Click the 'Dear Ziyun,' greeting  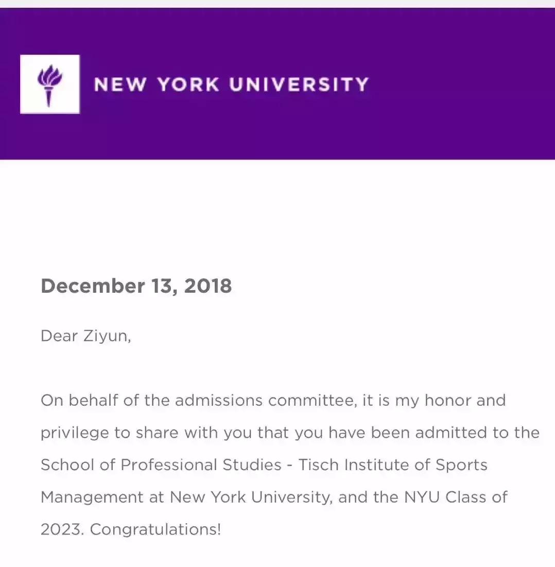pyautogui.click(x=85, y=336)
